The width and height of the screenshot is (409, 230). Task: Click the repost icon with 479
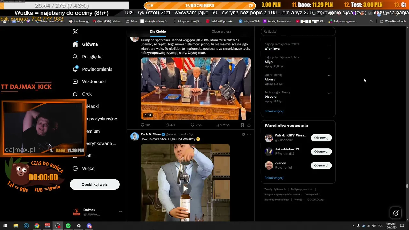[167, 125]
